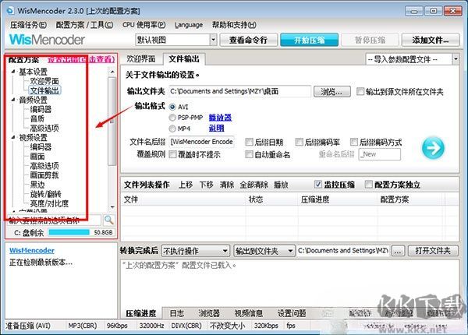Click 全部清除 file list action

pyautogui.click(x=254, y=185)
